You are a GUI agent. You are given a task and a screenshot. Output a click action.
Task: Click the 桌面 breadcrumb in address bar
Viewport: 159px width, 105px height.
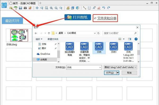61,33
